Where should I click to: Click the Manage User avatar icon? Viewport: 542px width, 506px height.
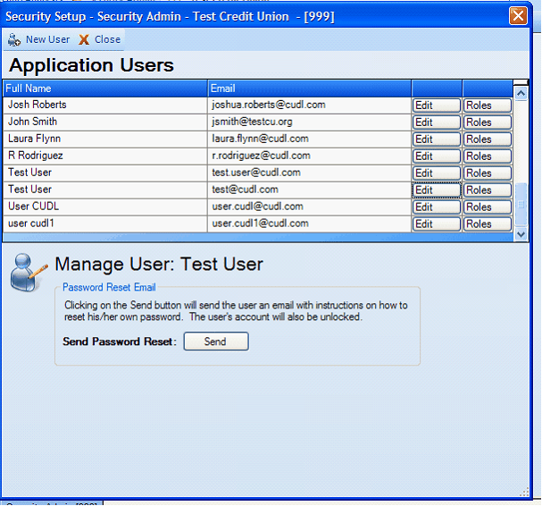coord(28,273)
